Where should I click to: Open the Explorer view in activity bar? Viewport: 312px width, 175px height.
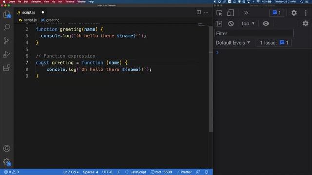coord(7,14)
